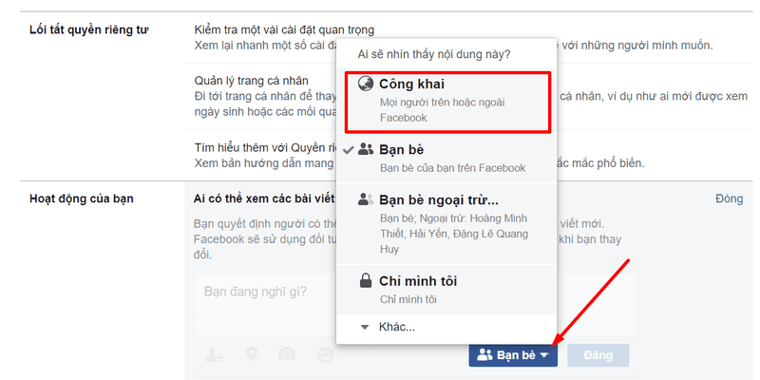This screenshot has height=380, width=760.
Task: Click the tag friends icon in composer
Action: coord(215,354)
